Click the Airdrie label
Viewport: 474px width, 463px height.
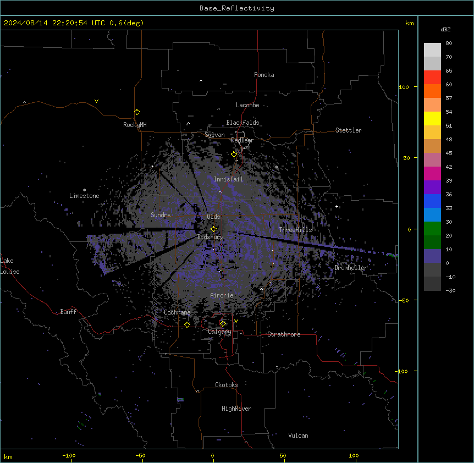(222, 295)
